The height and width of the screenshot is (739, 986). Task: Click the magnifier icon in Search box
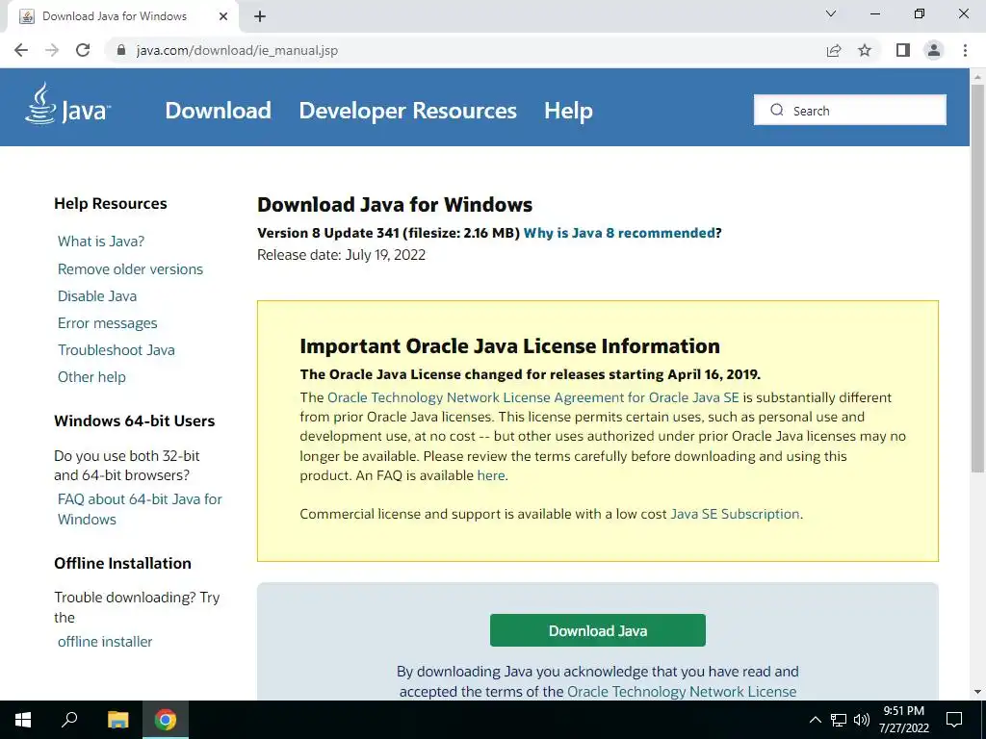pos(777,110)
